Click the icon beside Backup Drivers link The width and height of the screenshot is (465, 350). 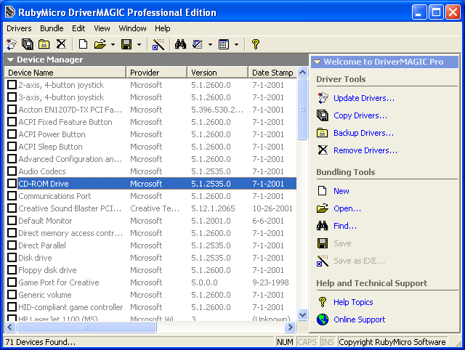coord(323,133)
